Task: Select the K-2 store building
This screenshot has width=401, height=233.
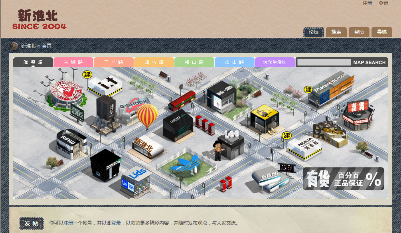Action: 221,97
